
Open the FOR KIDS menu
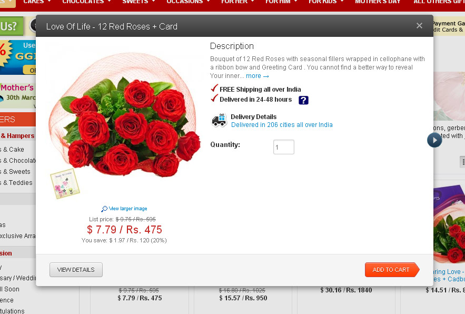(x=326, y=2)
